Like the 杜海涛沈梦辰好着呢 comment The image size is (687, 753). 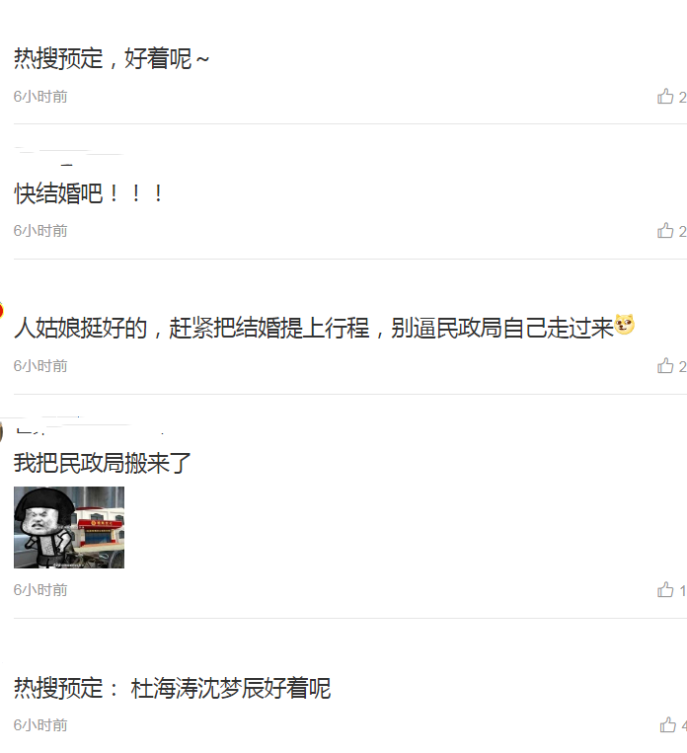click(668, 724)
